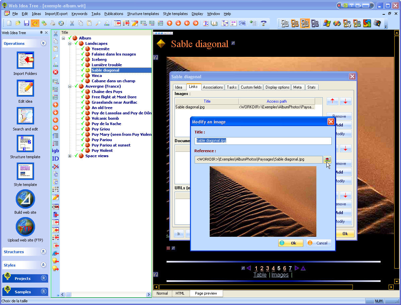Click the red X delete icon in tree toolbar
The width and height of the screenshot is (401, 305).
tap(56, 72)
